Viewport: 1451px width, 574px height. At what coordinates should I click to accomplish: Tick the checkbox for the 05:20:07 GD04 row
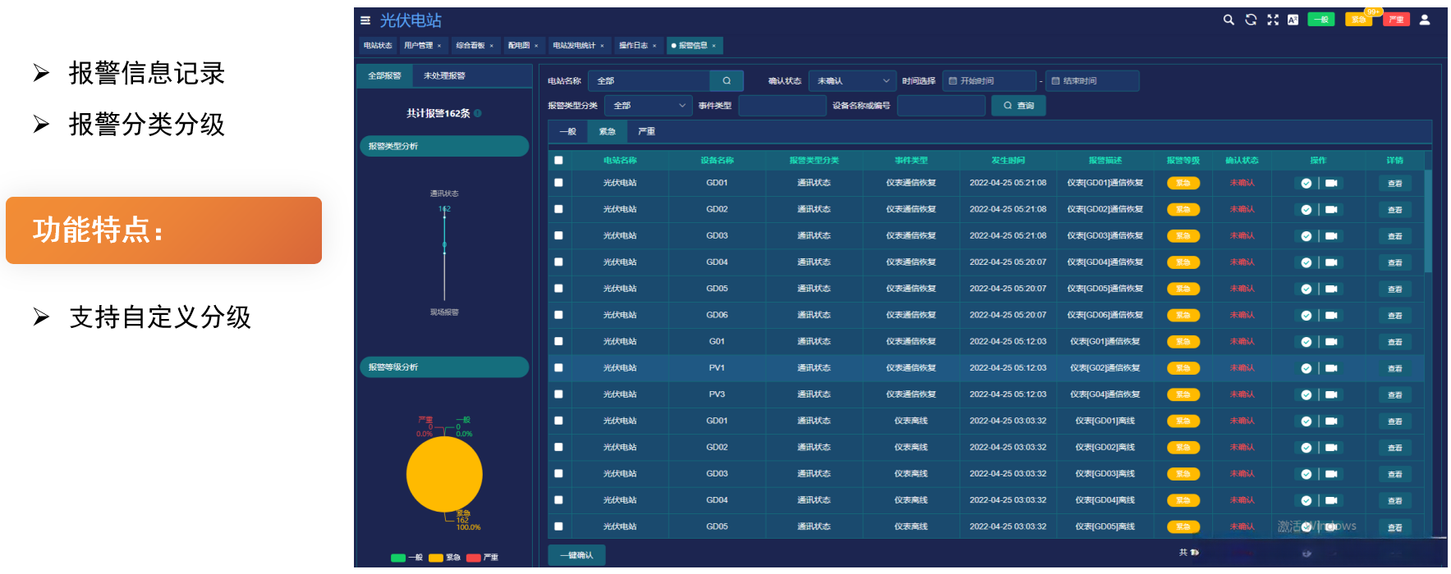coord(558,262)
